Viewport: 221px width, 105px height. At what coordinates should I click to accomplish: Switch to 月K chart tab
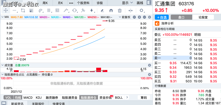[x=60, y=3]
